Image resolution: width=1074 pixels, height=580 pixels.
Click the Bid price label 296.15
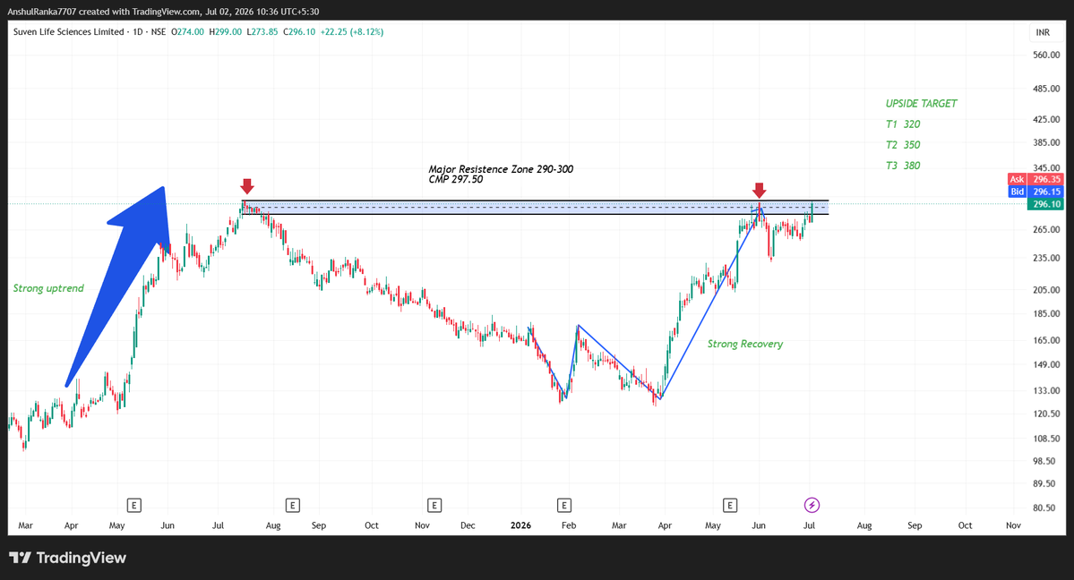coord(1035,192)
